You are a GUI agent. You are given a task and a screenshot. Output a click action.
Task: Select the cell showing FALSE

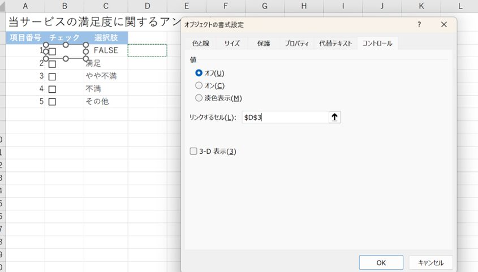pyautogui.click(x=106, y=50)
